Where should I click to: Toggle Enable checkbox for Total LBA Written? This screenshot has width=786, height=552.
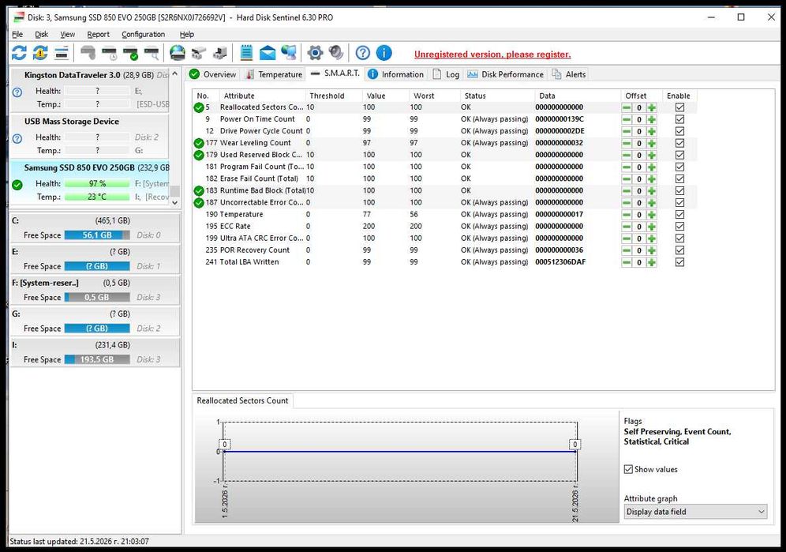pyautogui.click(x=679, y=262)
